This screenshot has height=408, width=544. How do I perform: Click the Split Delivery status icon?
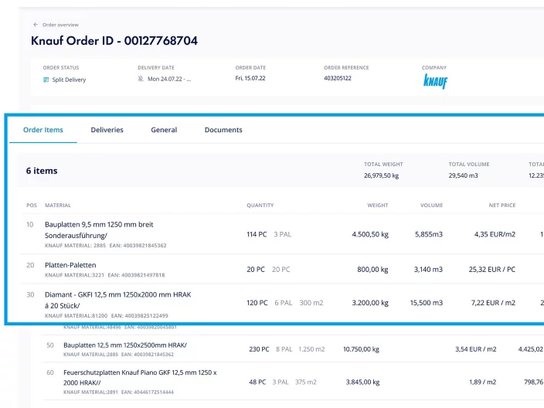point(46,80)
